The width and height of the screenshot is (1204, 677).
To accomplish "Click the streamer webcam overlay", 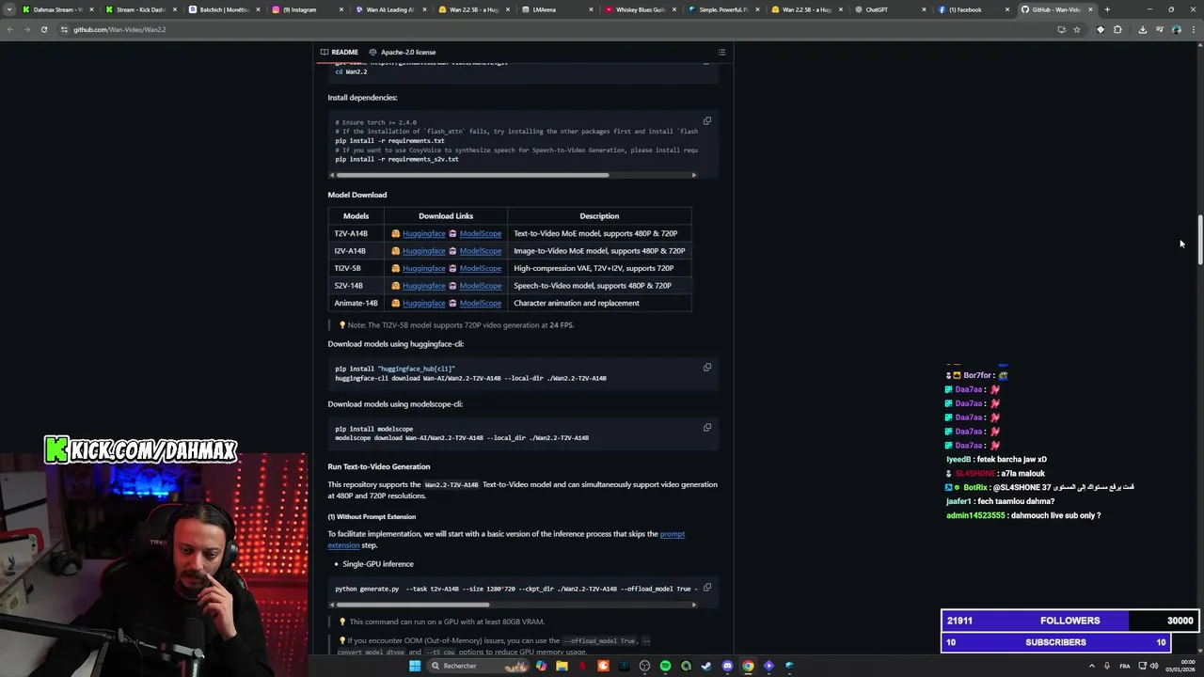I will 153,564.
